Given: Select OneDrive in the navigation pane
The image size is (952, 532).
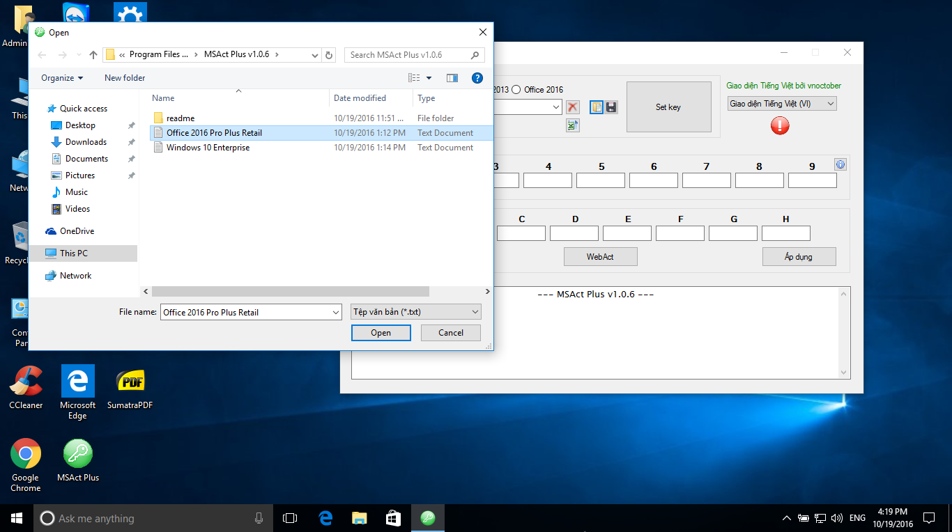Looking at the screenshot, I should coord(77,231).
